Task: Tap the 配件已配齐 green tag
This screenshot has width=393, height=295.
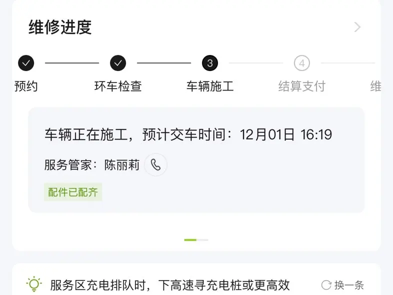Action: click(x=73, y=192)
